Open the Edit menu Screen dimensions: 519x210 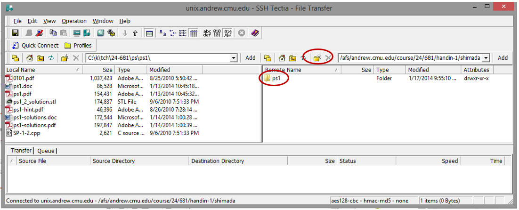32,21
